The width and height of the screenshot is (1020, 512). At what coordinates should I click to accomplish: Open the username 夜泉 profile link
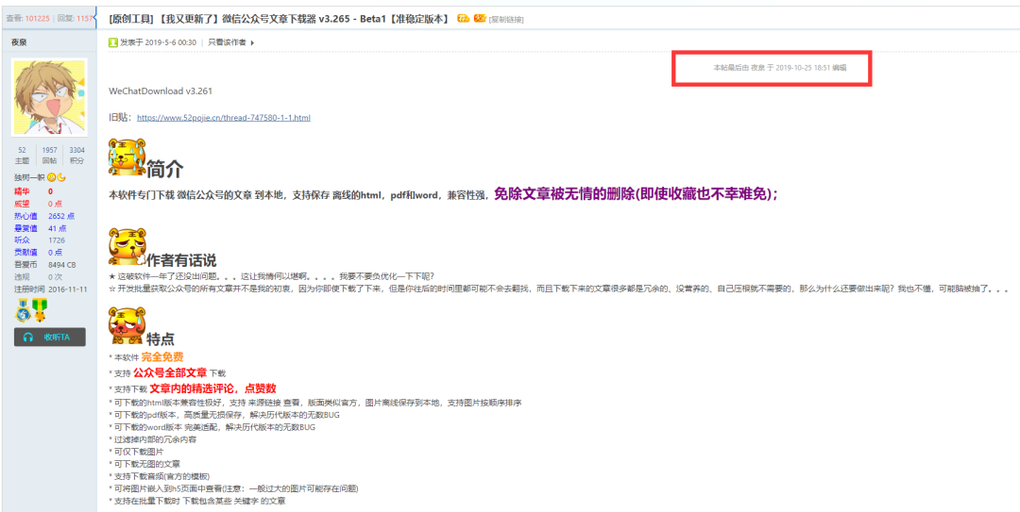coord(19,42)
